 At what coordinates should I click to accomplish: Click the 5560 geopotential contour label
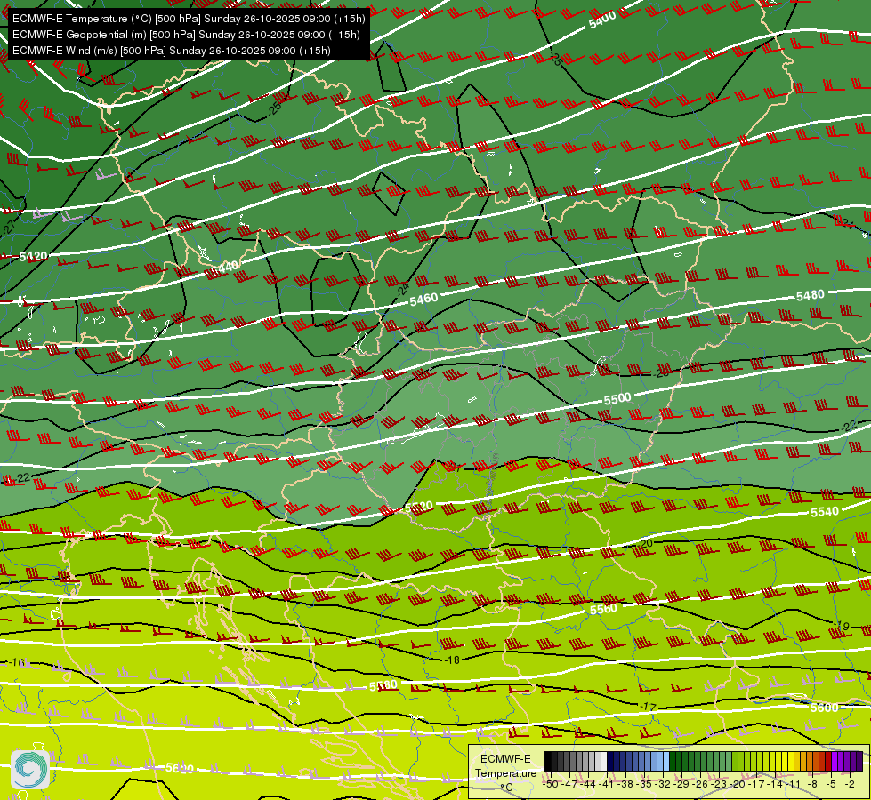point(603,609)
